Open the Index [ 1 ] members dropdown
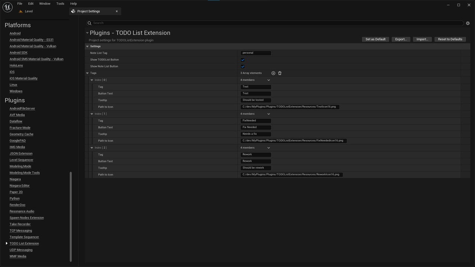The image size is (475, 267). 269,114
